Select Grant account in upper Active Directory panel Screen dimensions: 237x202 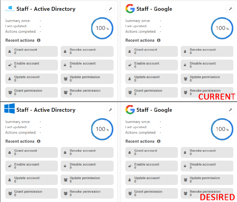tap(32, 51)
